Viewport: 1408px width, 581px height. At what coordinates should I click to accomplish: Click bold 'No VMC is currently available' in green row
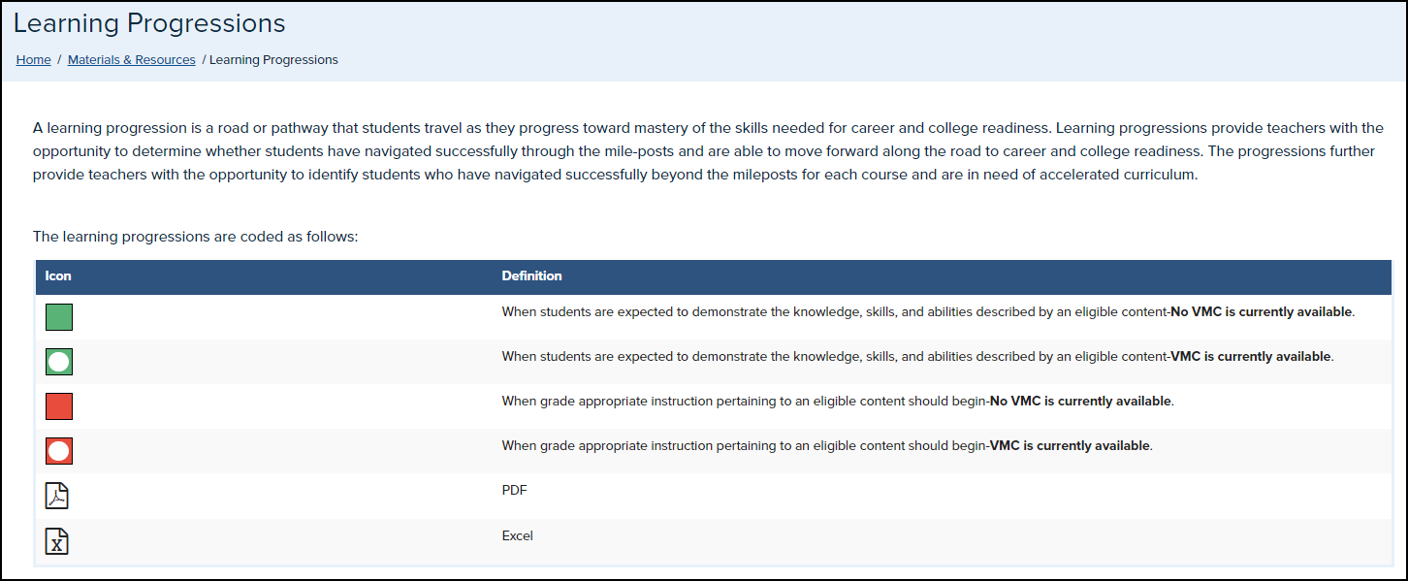coord(1261,312)
